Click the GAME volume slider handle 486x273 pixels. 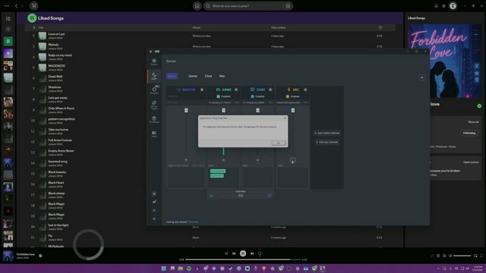(x=223, y=110)
